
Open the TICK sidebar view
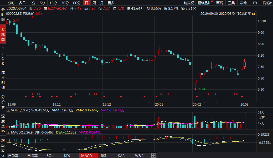[x=3, y=56]
